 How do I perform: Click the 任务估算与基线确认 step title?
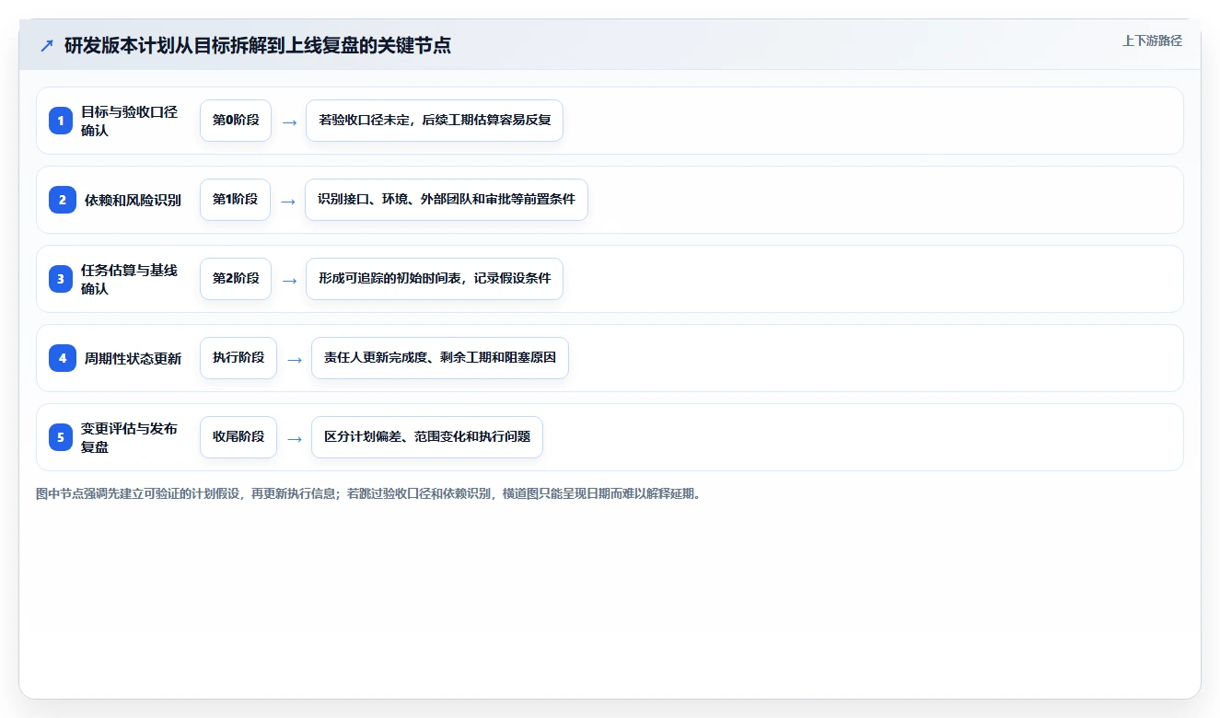click(129, 279)
